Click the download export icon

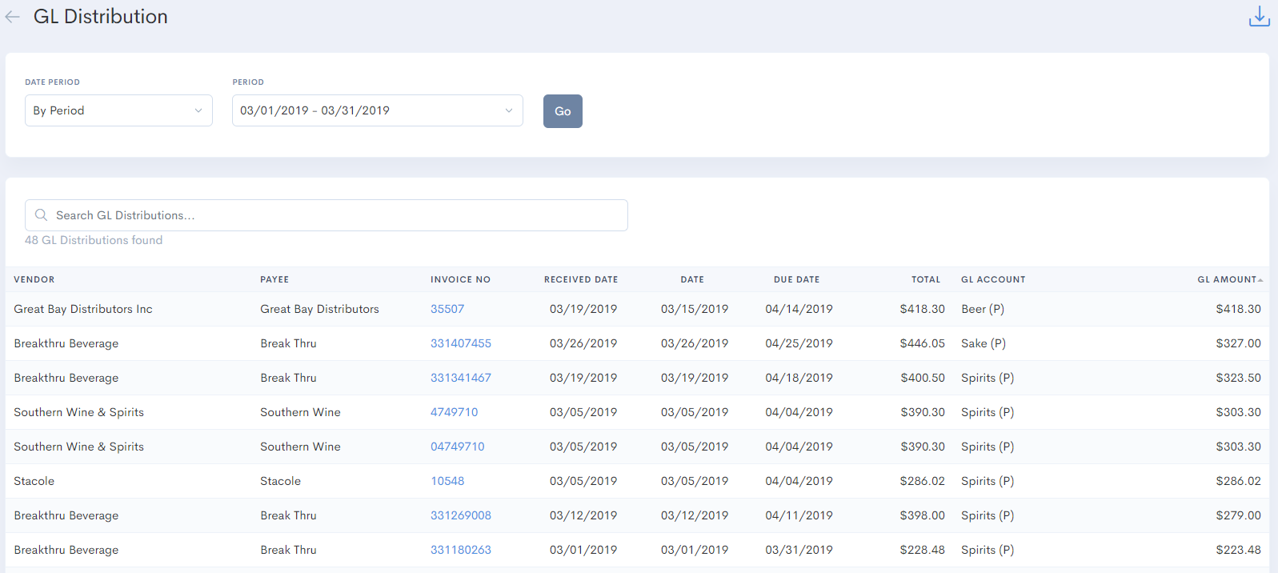point(1260,17)
